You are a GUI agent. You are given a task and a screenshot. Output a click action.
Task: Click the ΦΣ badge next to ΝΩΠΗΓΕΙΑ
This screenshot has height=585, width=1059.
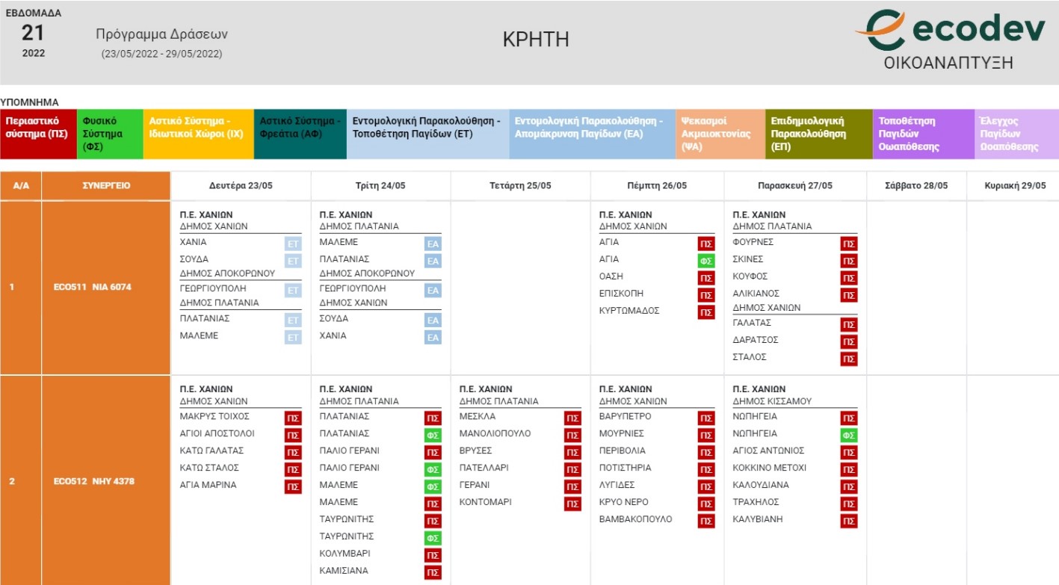tap(848, 436)
